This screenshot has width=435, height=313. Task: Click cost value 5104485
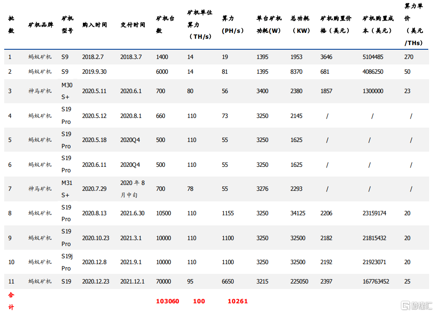coord(373,57)
